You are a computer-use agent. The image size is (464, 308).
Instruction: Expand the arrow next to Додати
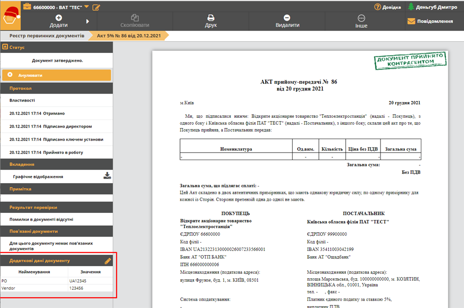pyautogui.click(x=88, y=21)
